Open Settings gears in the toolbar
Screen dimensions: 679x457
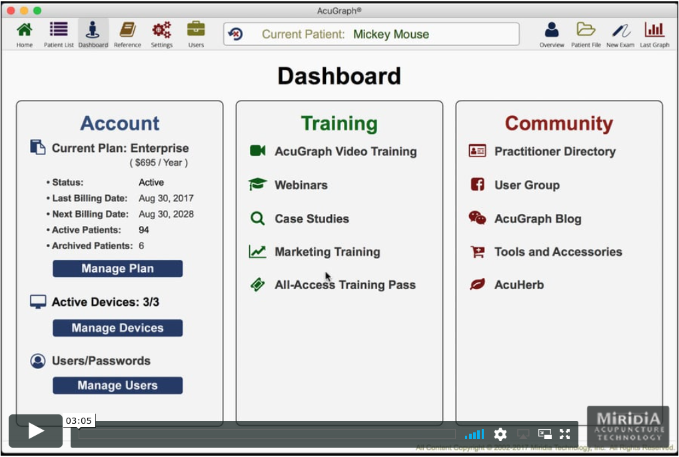(x=161, y=34)
